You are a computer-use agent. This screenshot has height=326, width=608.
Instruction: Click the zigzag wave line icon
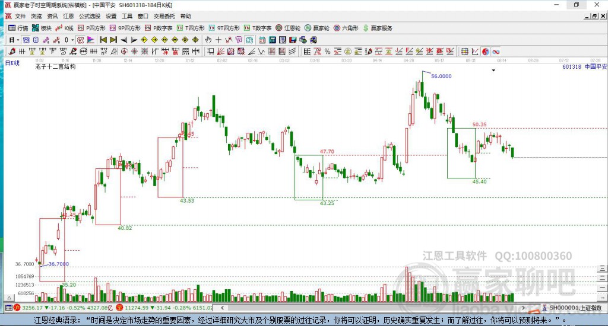coord(261,52)
